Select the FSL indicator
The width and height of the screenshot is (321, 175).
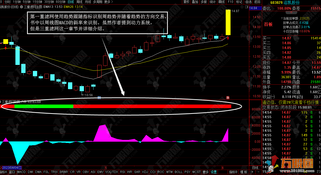(46, 172)
